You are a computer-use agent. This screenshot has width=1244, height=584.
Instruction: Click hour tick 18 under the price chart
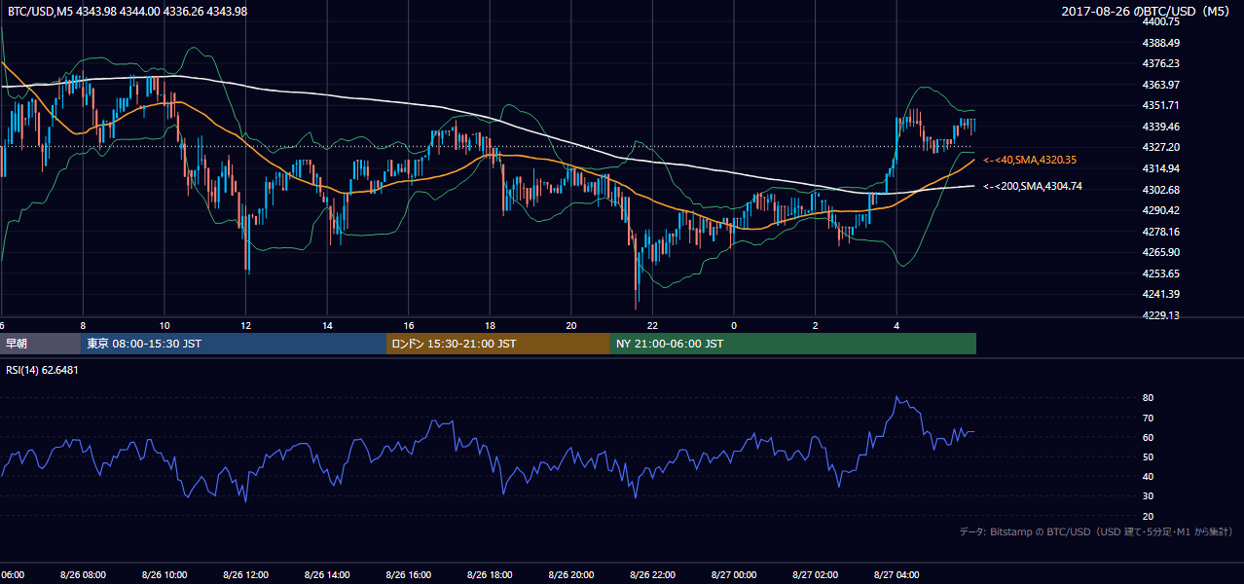point(490,326)
